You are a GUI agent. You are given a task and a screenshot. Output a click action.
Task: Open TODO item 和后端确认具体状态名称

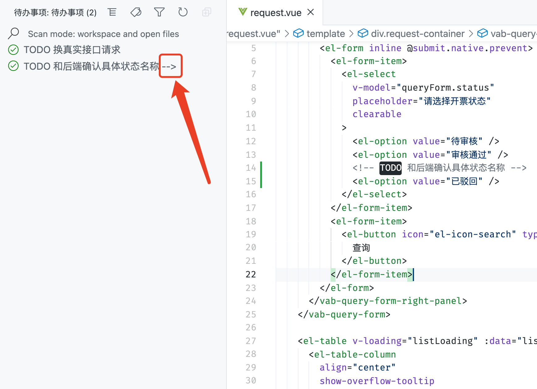(x=100, y=66)
